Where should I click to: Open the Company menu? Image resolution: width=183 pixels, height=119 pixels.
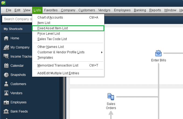[x=68, y=10]
